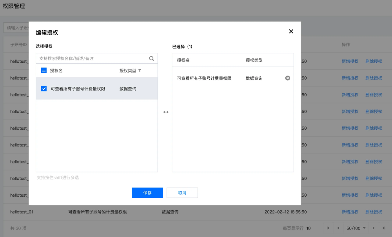This screenshot has height=237, width=392.
Task: Click the 取消 button
Action: tap(182, 193)
